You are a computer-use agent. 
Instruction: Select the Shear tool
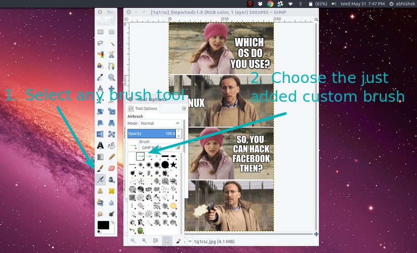click(100, 123)
